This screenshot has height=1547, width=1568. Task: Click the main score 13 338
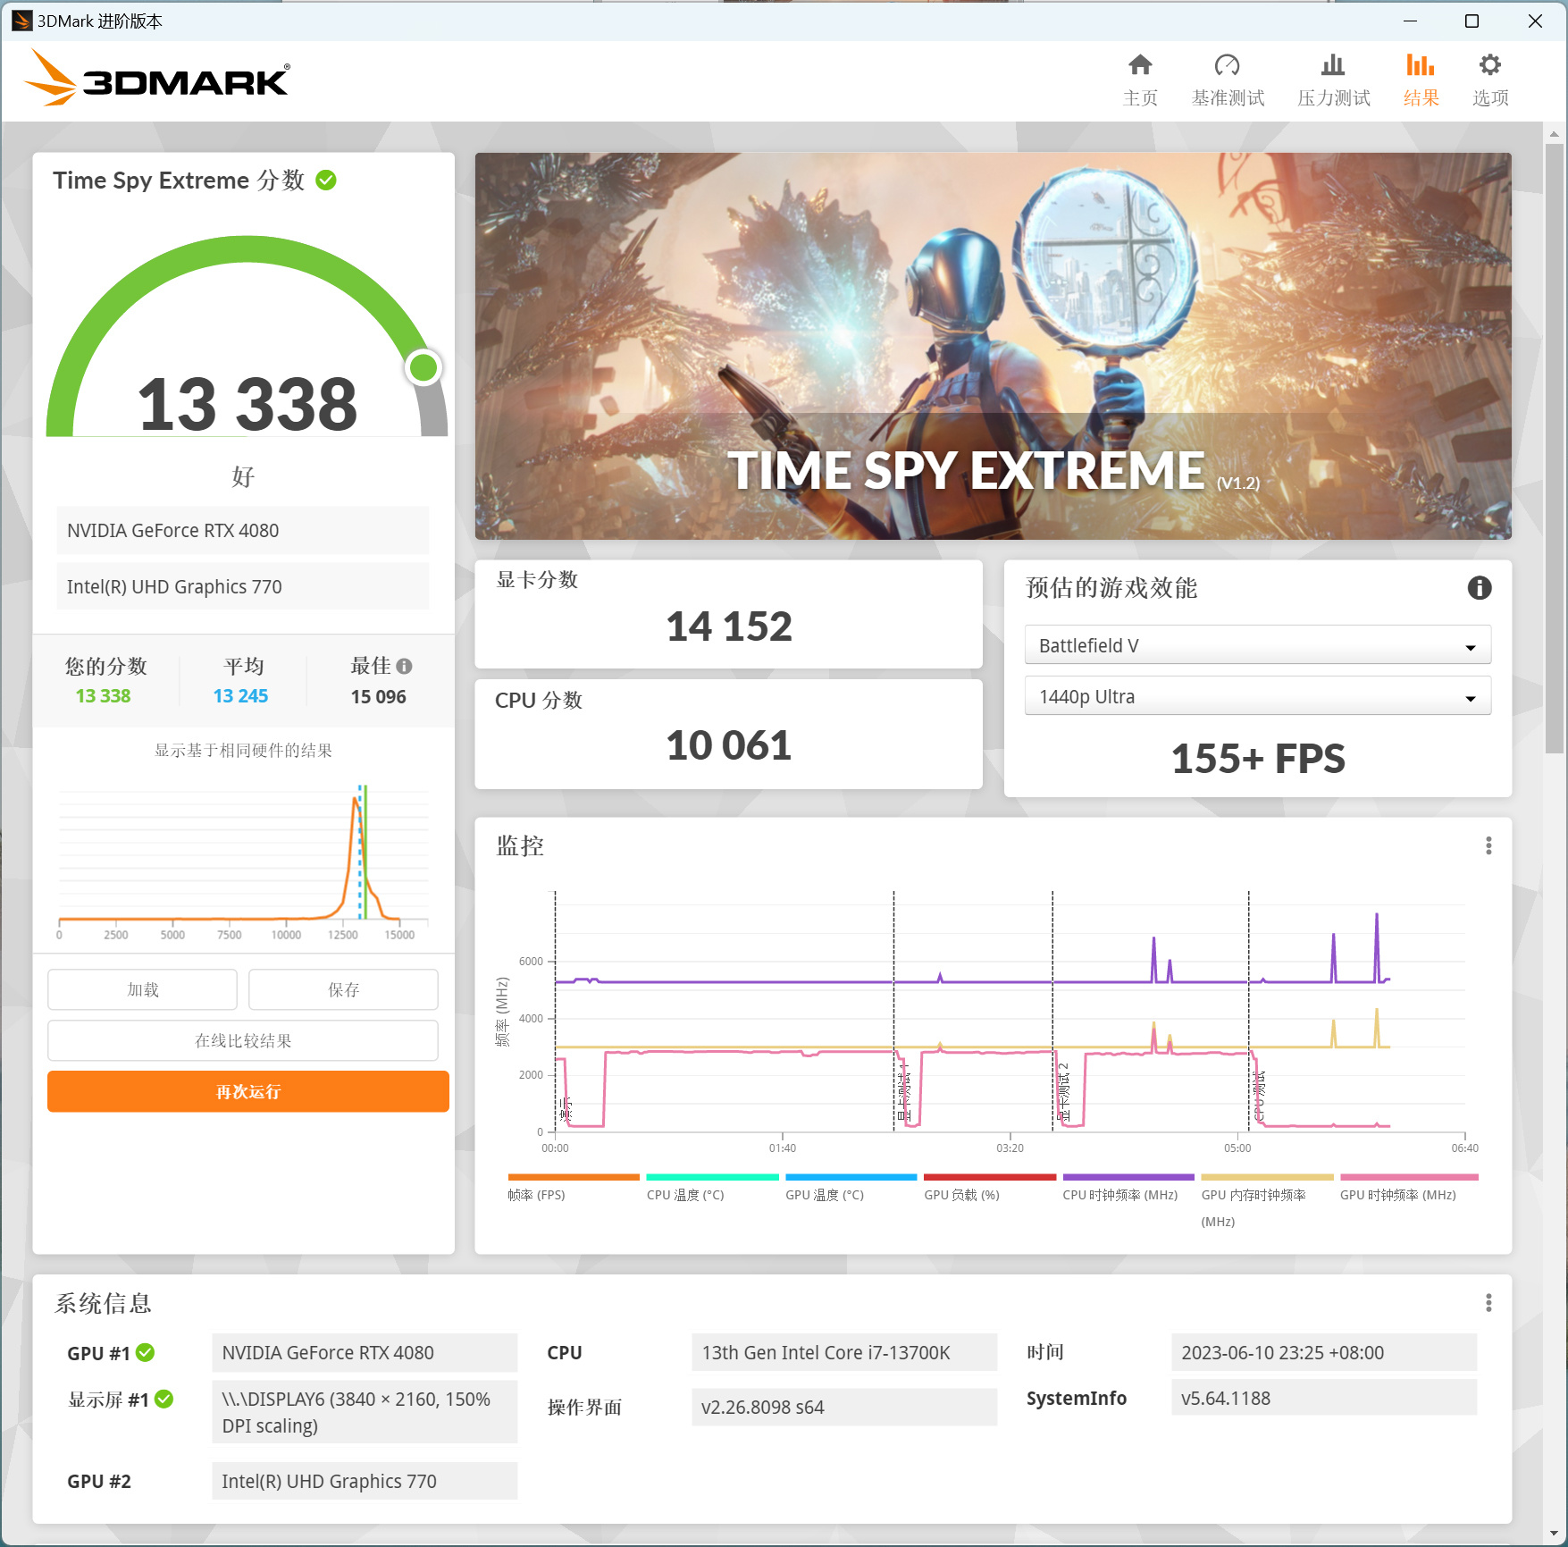pyautogui.click(x=247, y=404)
